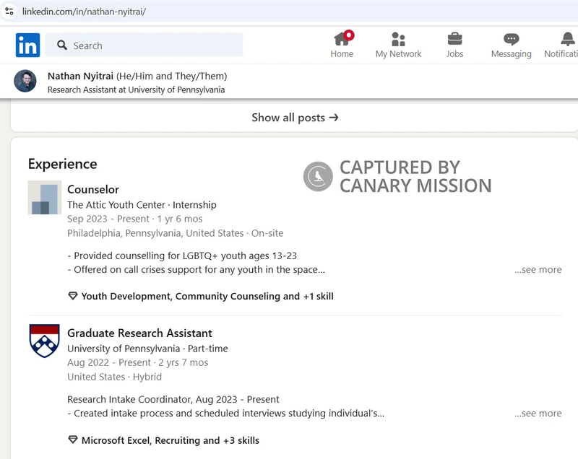578x459 pixels.
Task: Click the LinkedIn logo icon
Action: point(27,45)
